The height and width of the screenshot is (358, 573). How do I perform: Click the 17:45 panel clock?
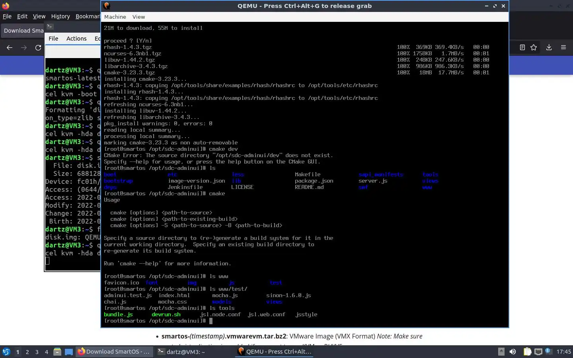[x=563, y=352]
